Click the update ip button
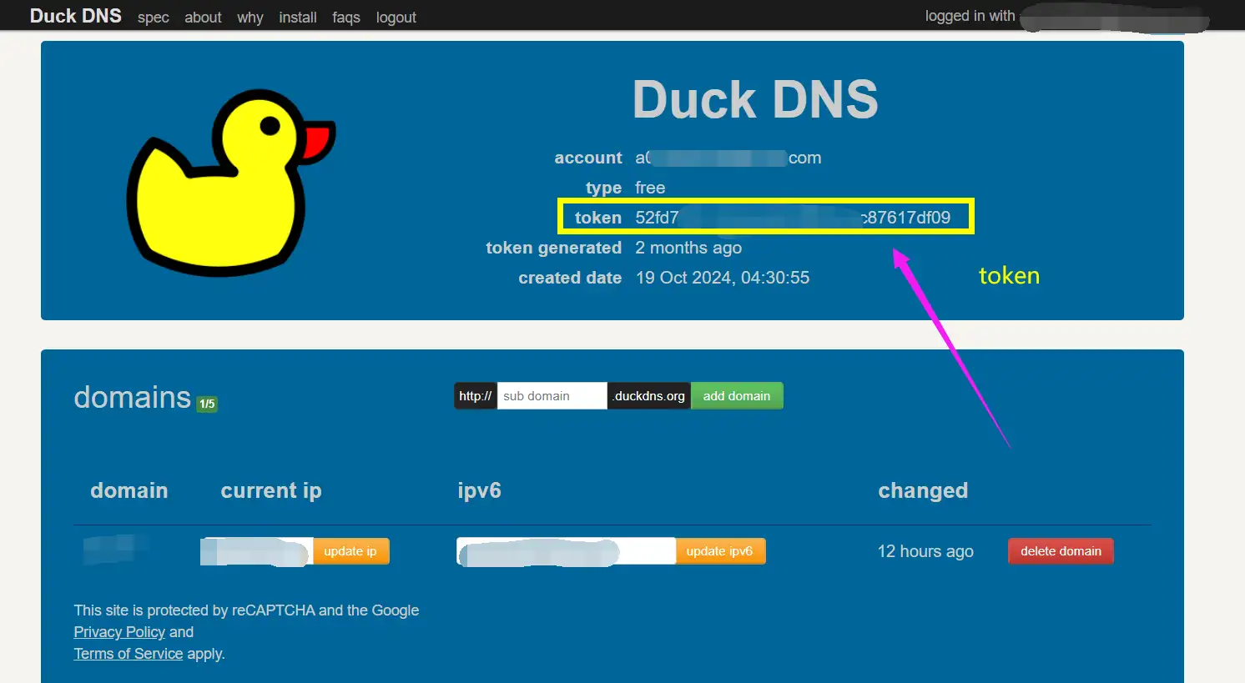The image size is (1245, 683). coord(350,550)
